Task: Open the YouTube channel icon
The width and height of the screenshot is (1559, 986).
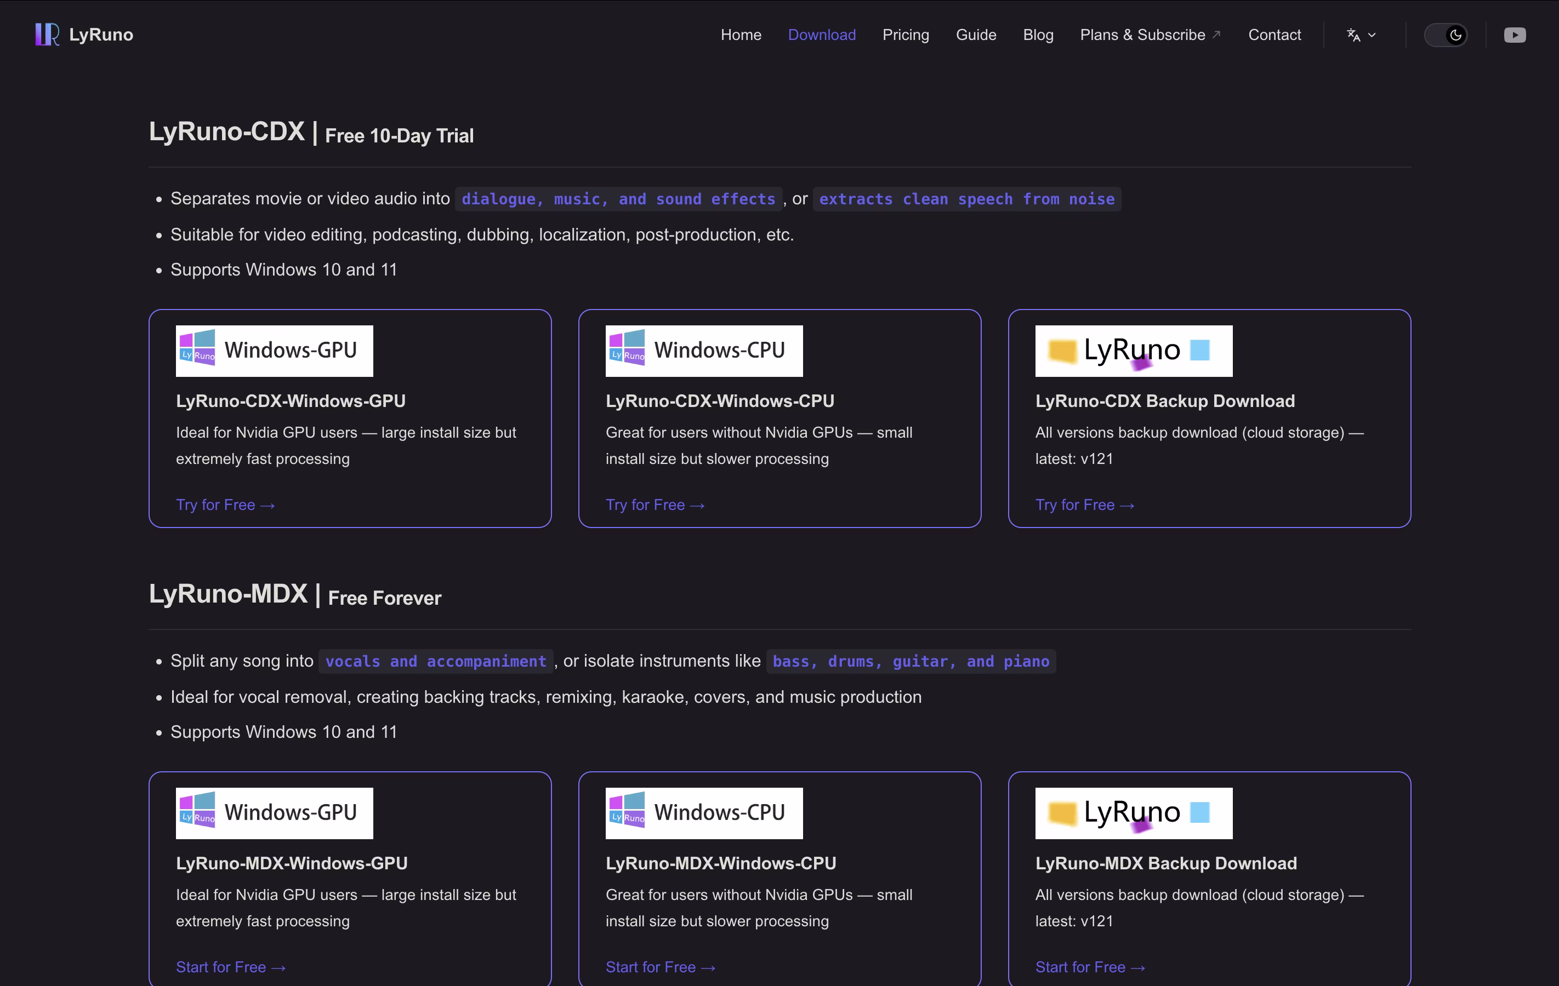Action: pyautogui.click(x=1515, y=35)
